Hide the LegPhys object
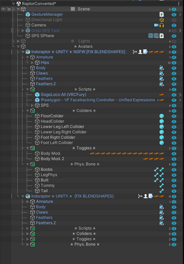 pos(174,175)
